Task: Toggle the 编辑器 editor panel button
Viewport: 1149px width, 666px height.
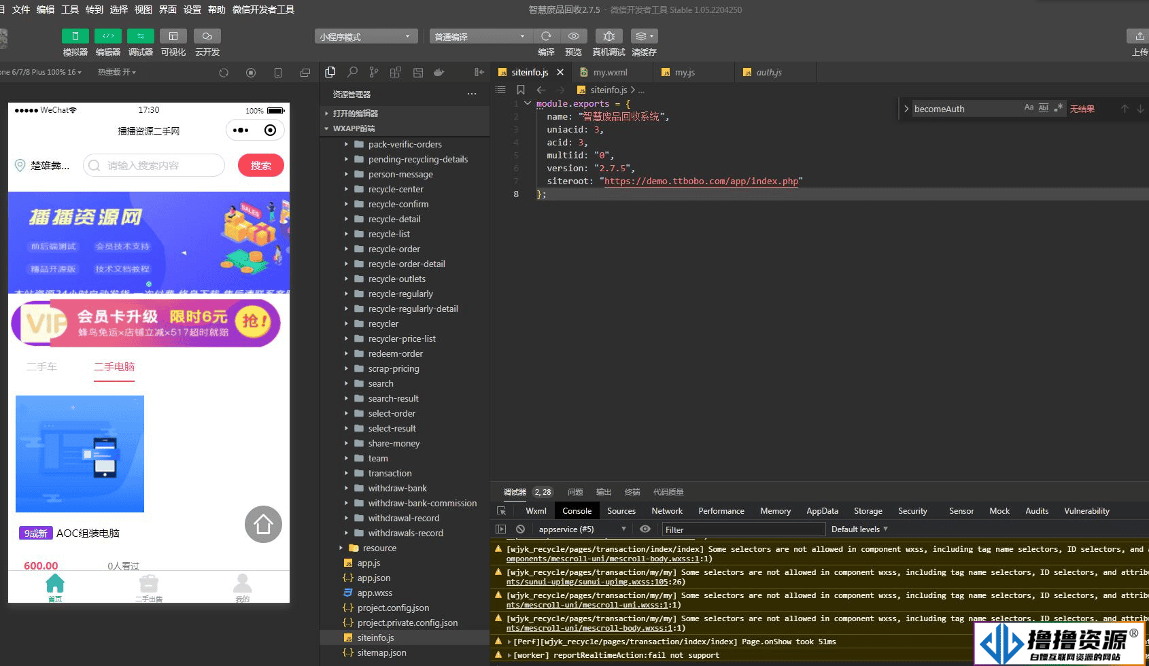Action: (x=108, y=36)
